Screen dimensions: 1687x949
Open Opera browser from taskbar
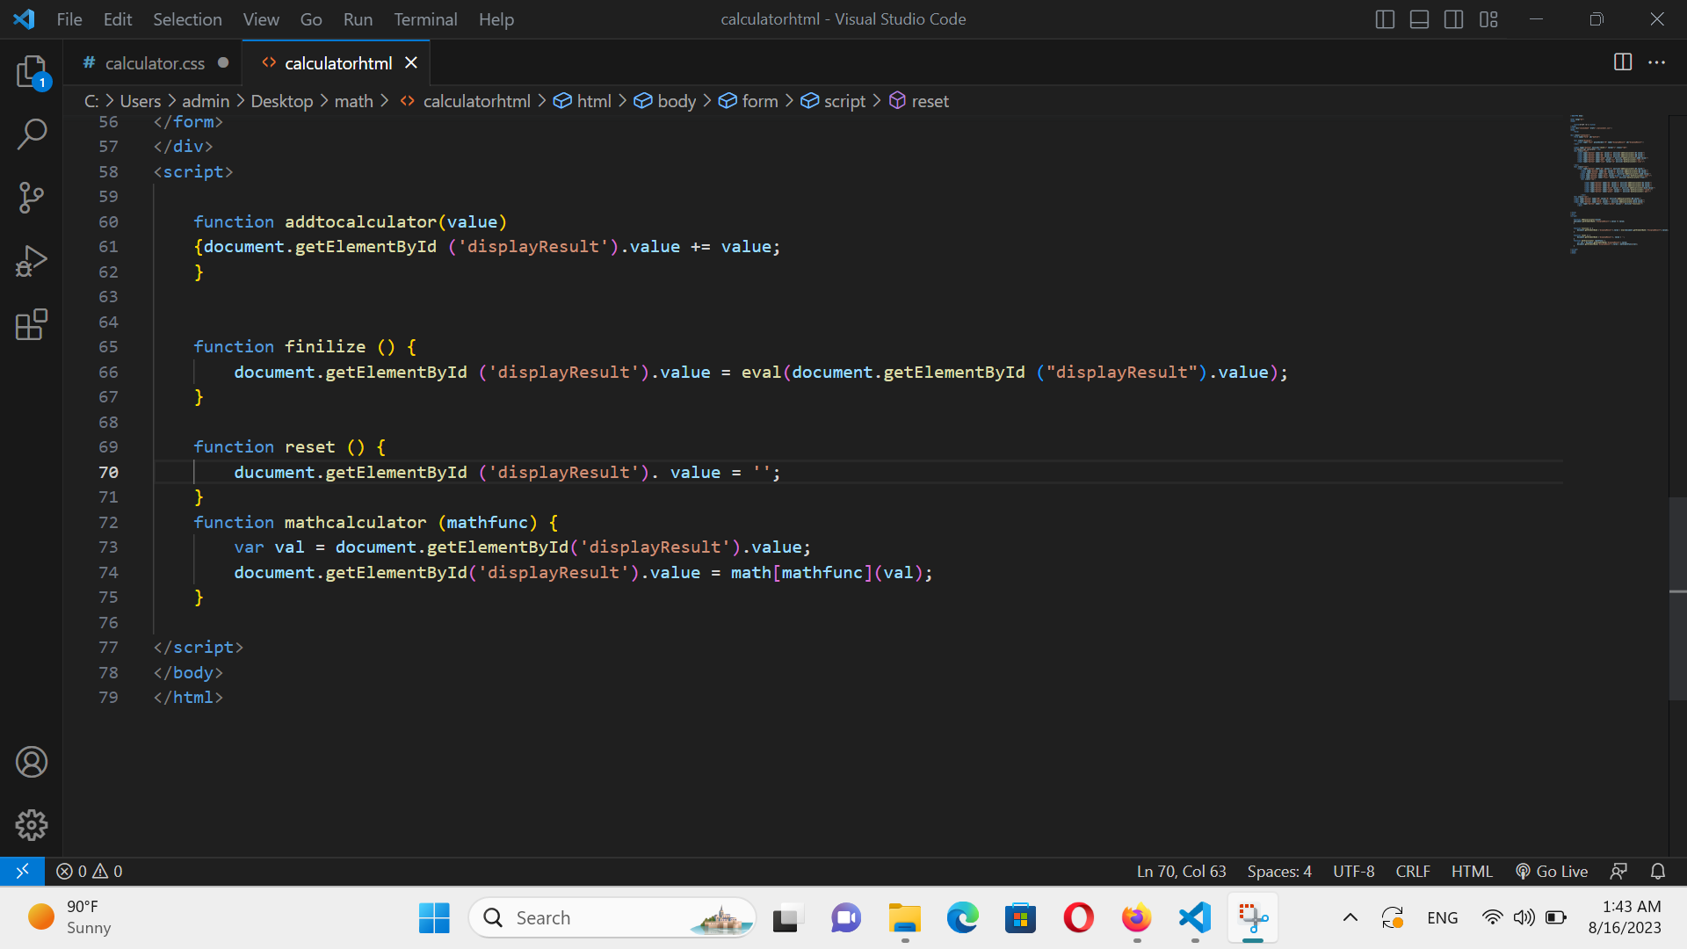click(1079, 917)
